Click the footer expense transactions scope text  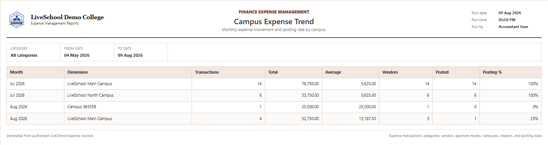click(x=465, y=136)
